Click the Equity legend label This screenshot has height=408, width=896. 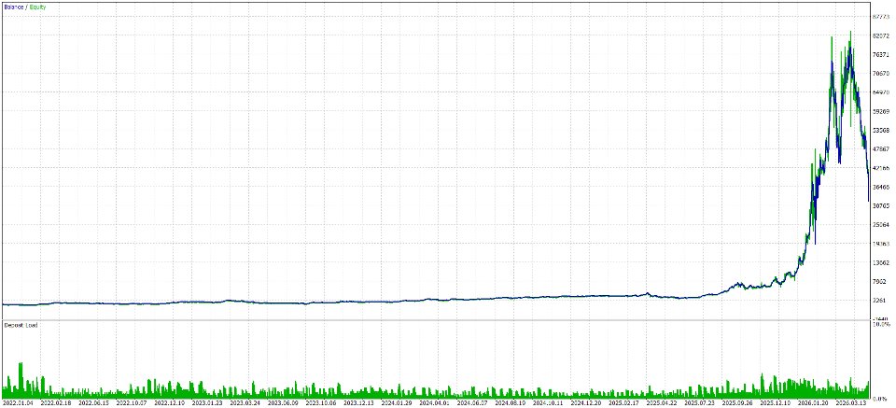pyautogui.click(x=39, y=7)
